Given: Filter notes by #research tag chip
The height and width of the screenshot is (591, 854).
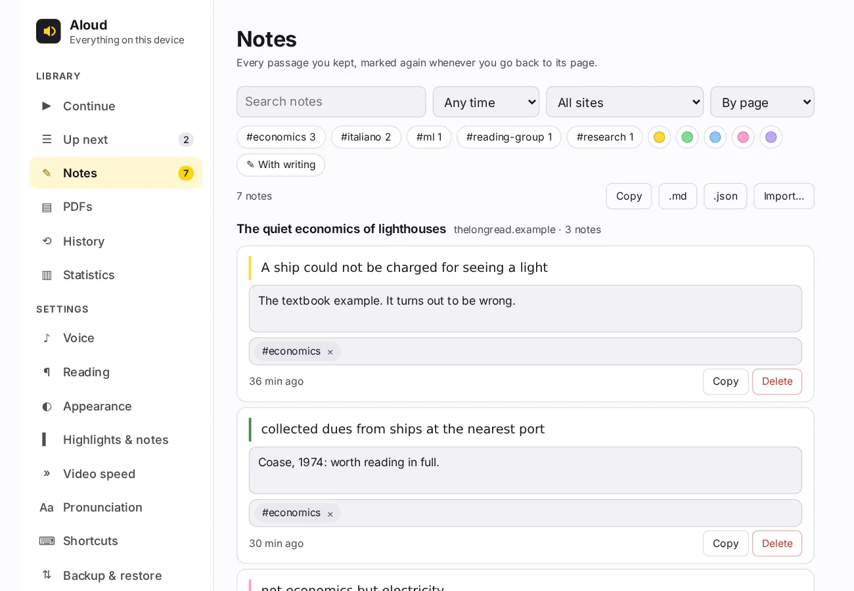Looking at the screenshot, I should (604, 137).
